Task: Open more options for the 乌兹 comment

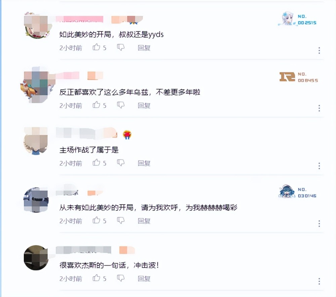Action: click(x=319, y=108)
